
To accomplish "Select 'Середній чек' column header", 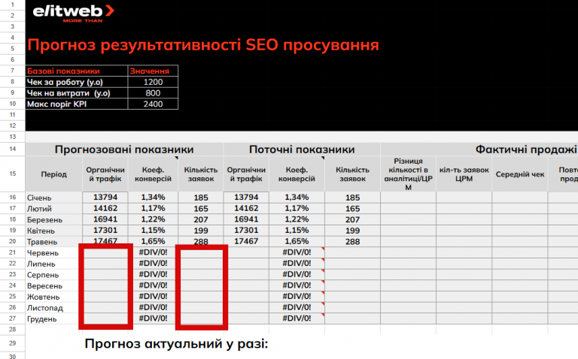I will 520,174.
